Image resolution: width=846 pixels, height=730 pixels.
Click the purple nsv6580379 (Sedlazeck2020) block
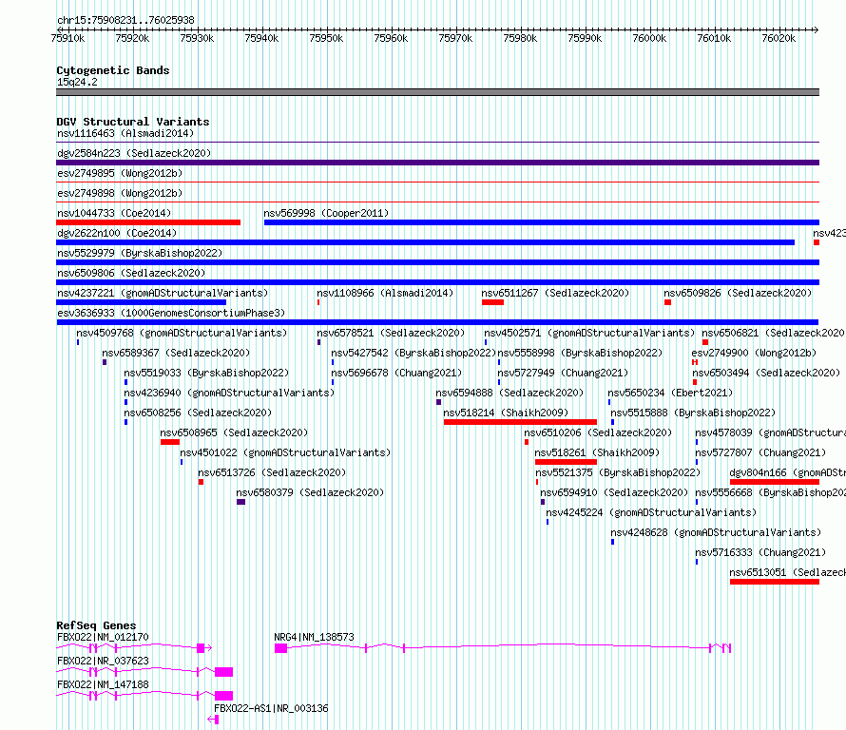pyautogui.click(x=240, y=502)
